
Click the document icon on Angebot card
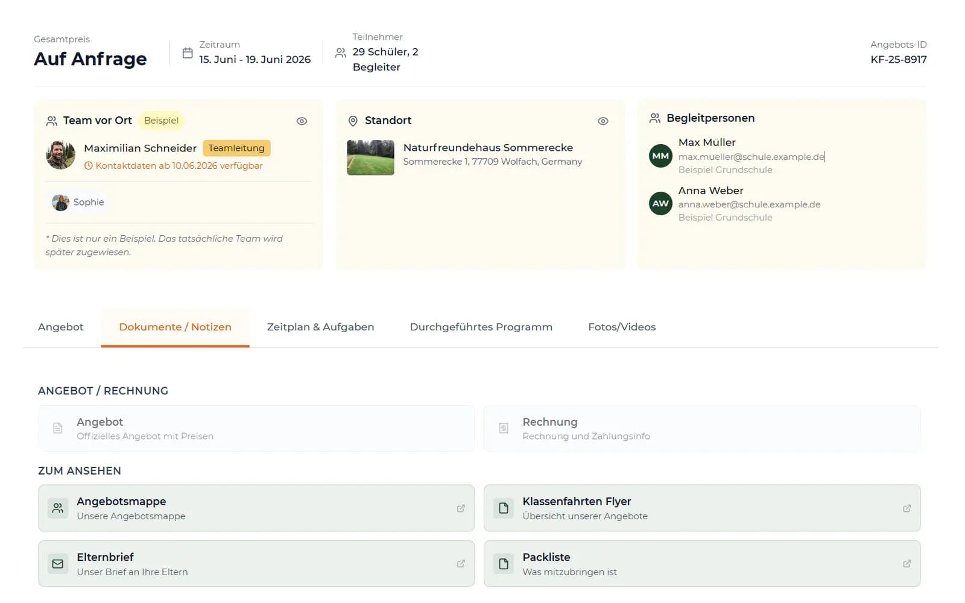[x=58, y=428]
